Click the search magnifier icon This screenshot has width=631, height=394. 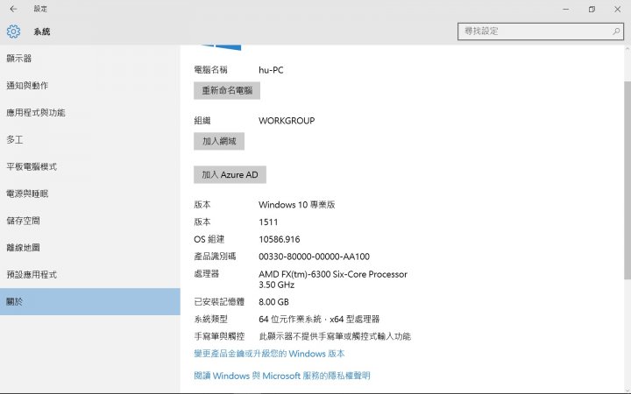click(616, 31)
